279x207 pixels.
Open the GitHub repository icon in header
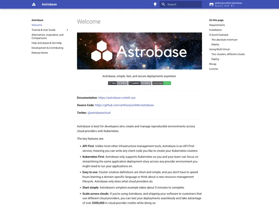click(211, 4)
